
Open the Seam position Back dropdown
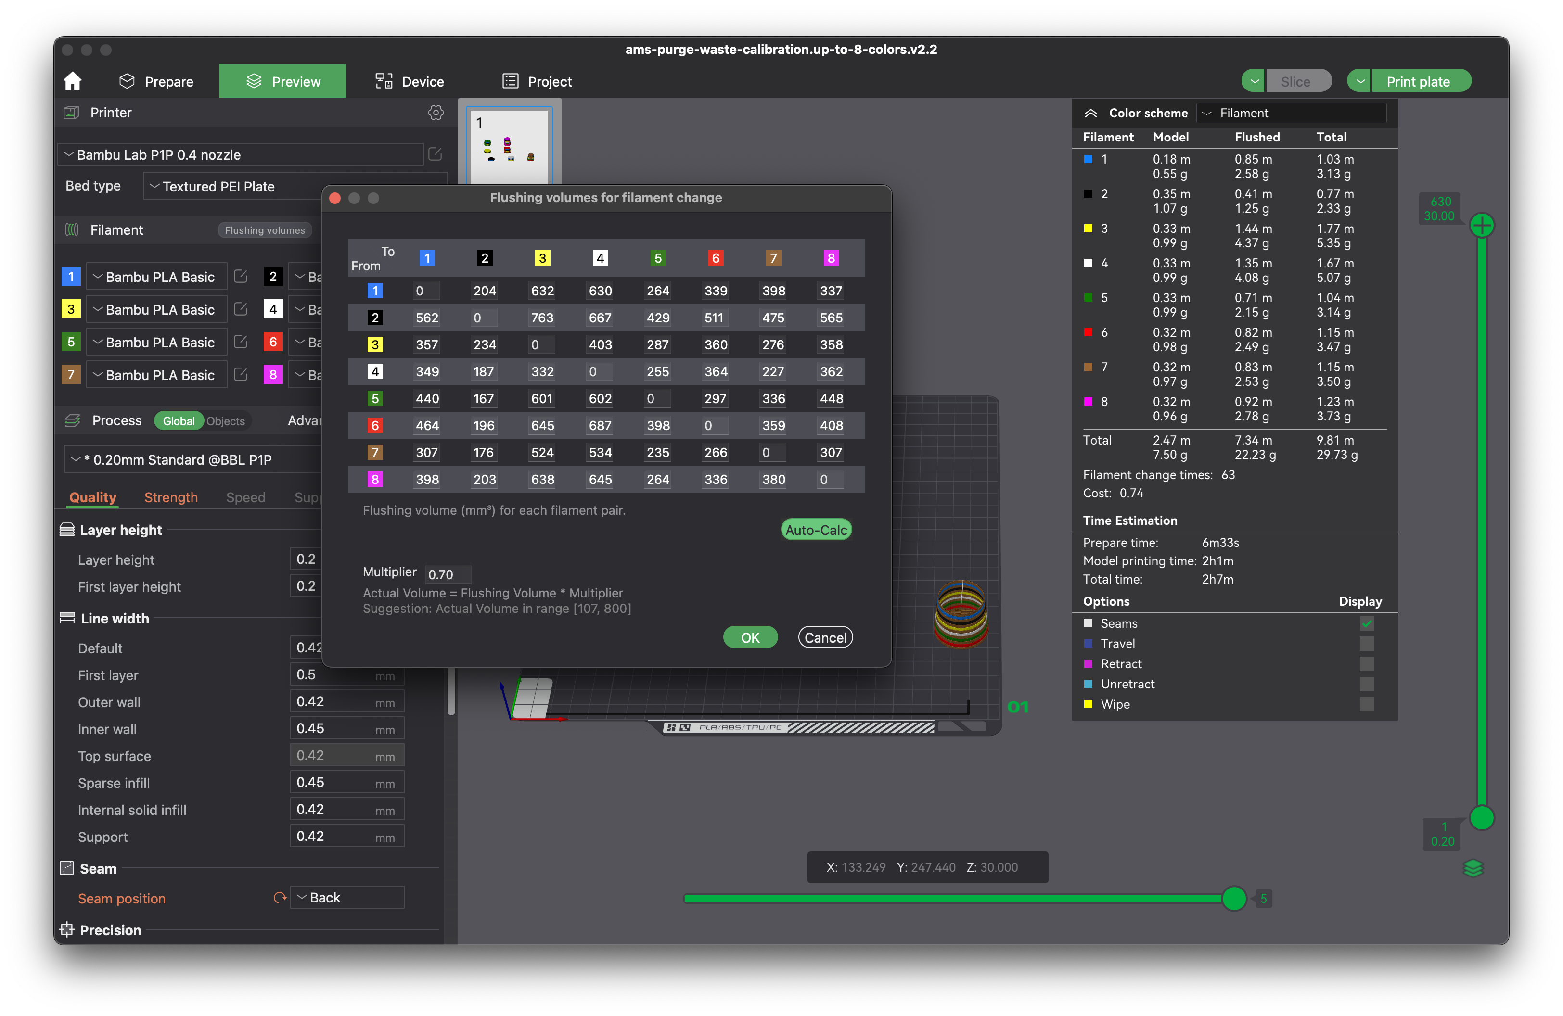(347, 897)
